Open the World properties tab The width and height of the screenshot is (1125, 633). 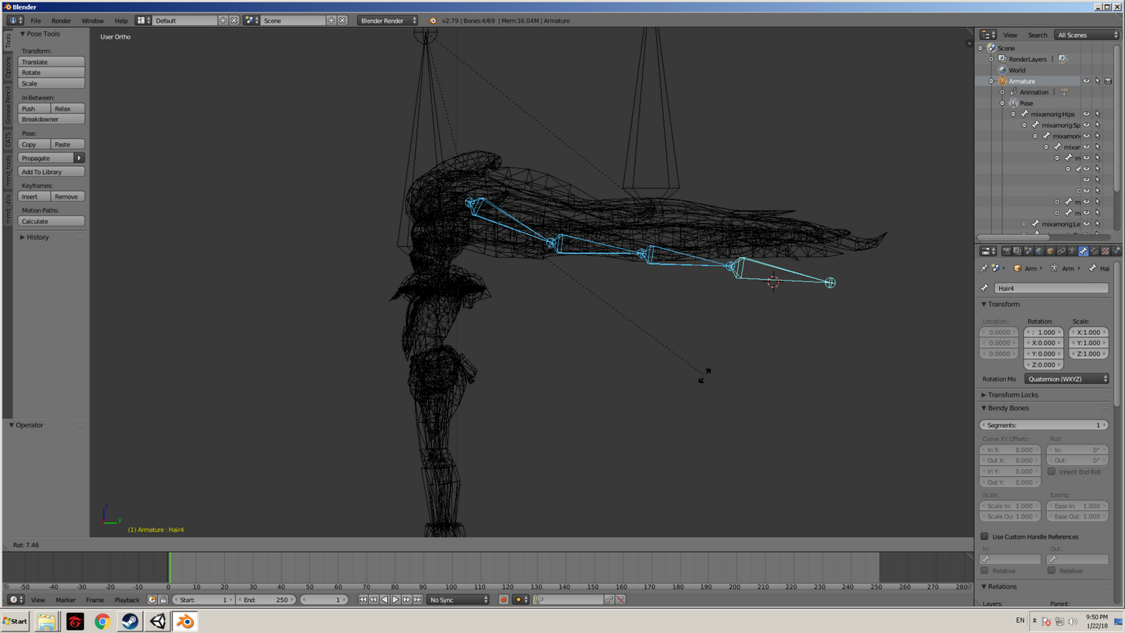pos(1039,250)
